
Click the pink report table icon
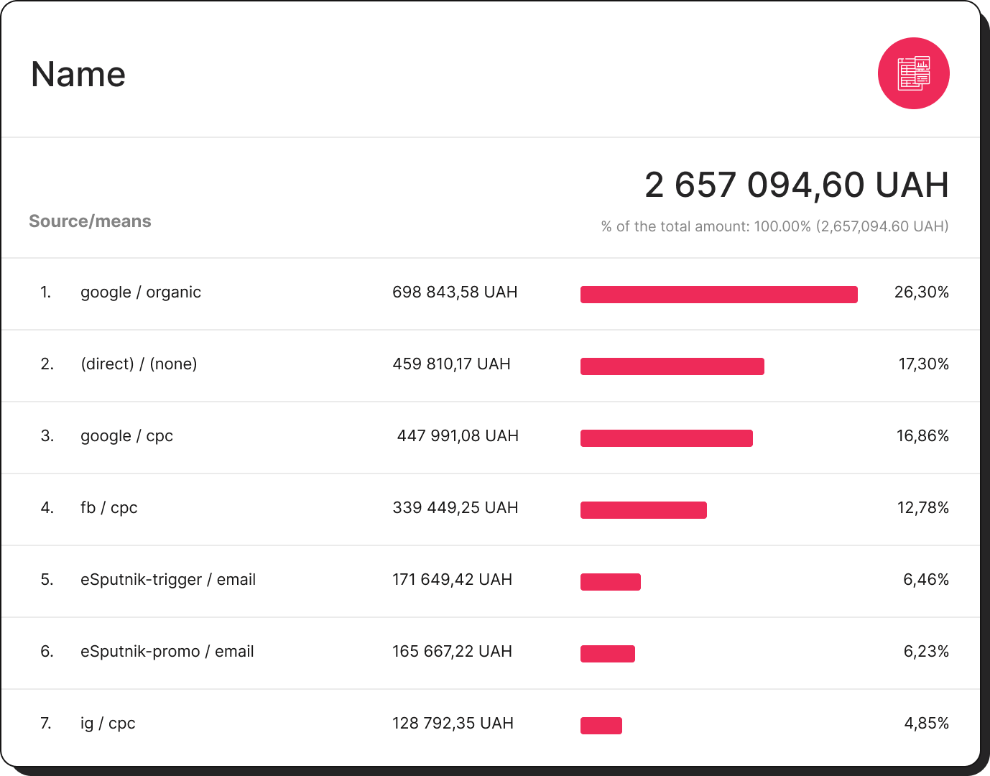(913, 73)
